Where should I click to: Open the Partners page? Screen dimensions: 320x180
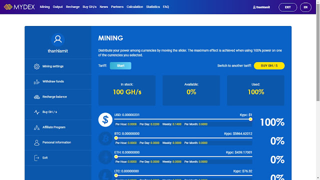[117, 7]
